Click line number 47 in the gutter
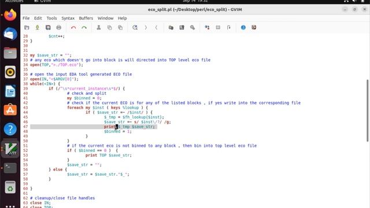The height and width of the screenshot is (208, 370). 25,127
